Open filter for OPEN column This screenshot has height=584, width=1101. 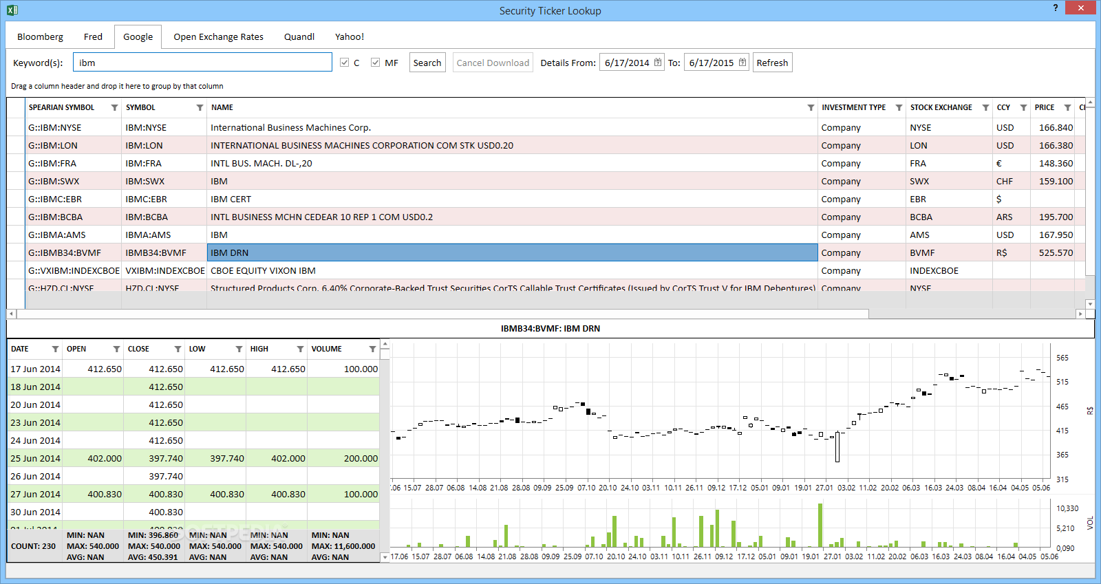[116, 349]
